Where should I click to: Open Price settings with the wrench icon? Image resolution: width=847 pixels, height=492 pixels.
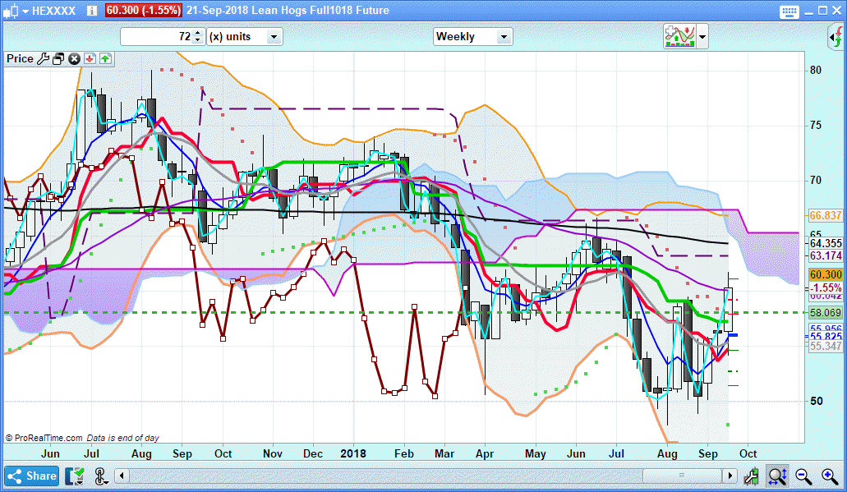coord(44,59)
